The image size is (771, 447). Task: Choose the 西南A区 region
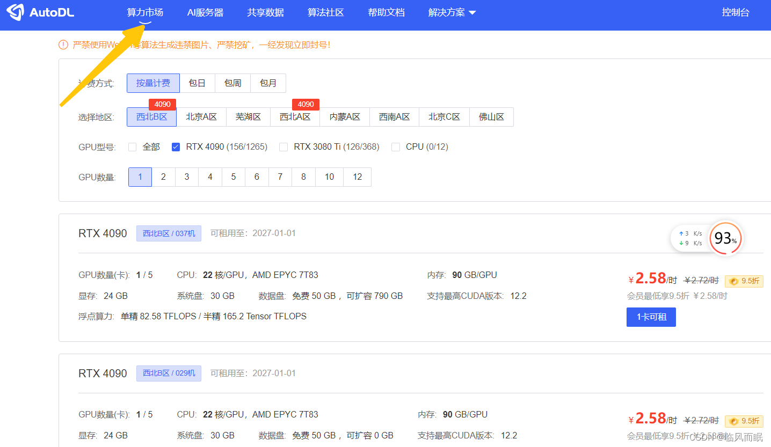pos(395,117)
